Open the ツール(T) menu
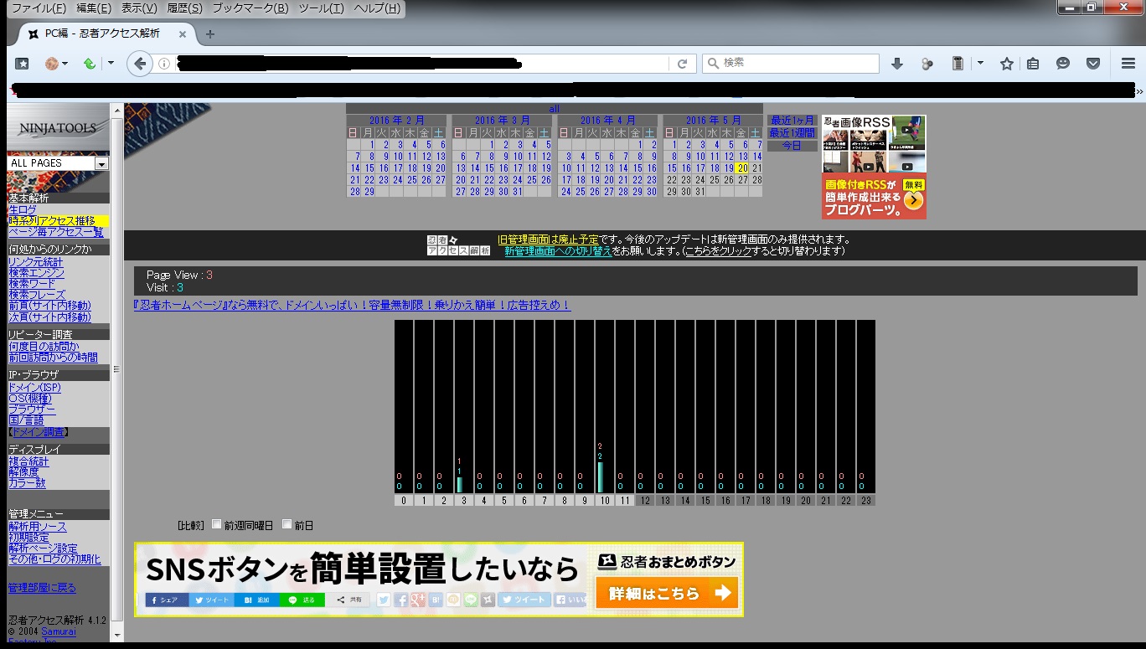1146x649 pixels. (x=321, y=8)
